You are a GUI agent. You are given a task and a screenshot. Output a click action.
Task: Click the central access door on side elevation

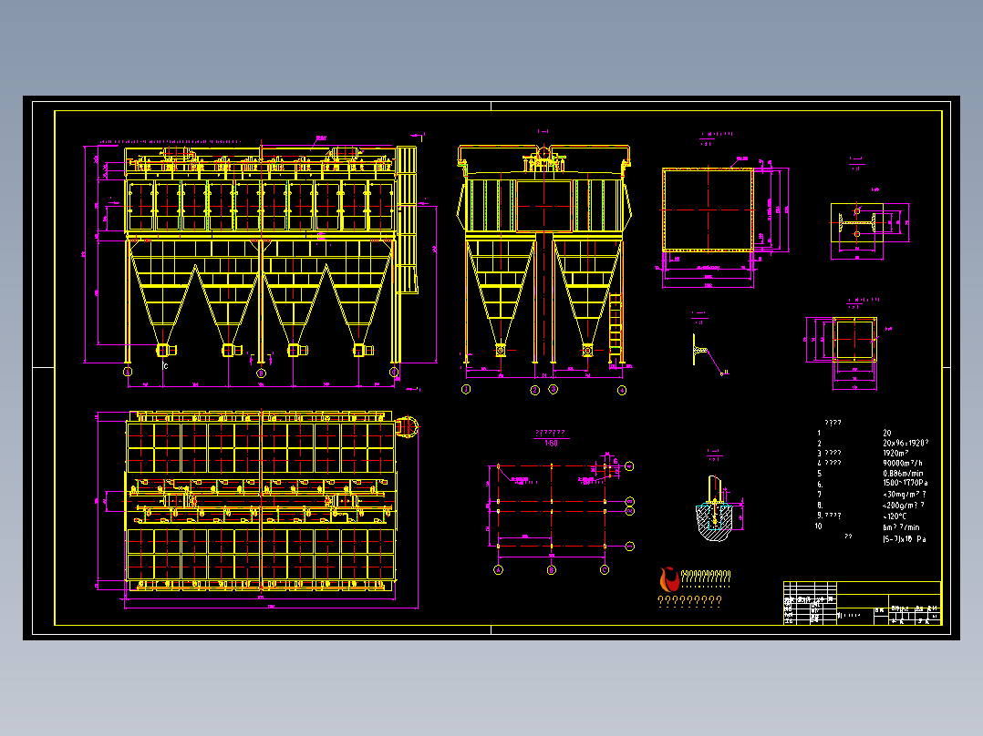543,206
